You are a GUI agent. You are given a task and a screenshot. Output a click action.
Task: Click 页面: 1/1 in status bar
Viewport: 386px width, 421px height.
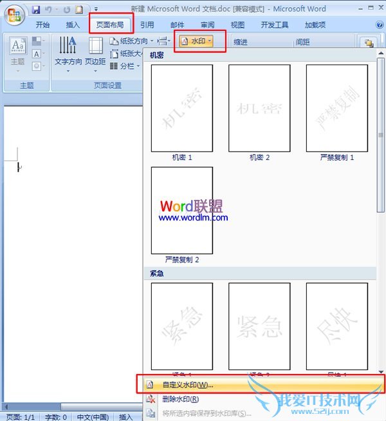[x=21, y=417]
